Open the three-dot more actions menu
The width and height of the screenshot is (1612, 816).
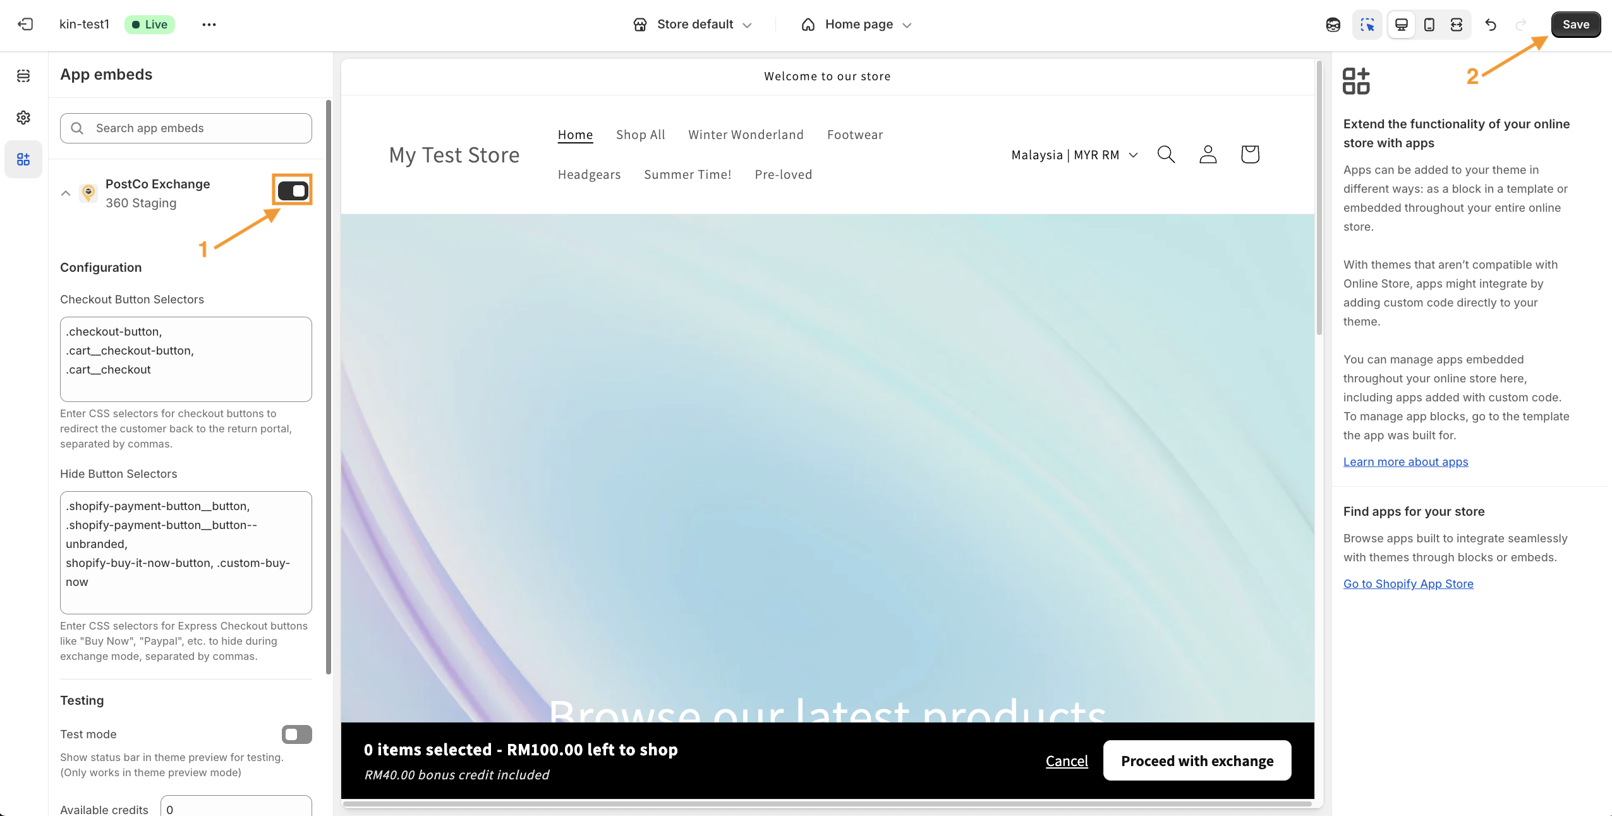[x=209, y=25]
